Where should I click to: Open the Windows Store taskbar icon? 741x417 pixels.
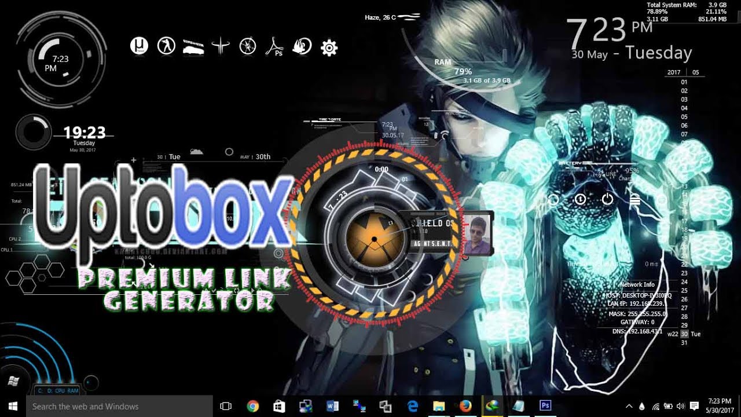coord(279,406)
